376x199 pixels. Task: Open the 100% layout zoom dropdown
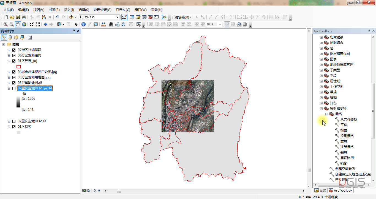click(x=220, y=24)
